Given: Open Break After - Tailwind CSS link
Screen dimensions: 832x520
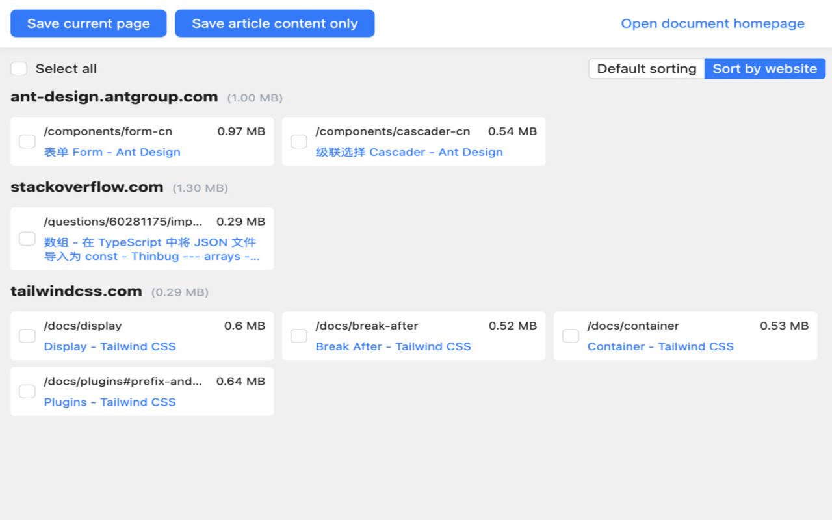Looking at the screenshot, I should coord(393,346).
